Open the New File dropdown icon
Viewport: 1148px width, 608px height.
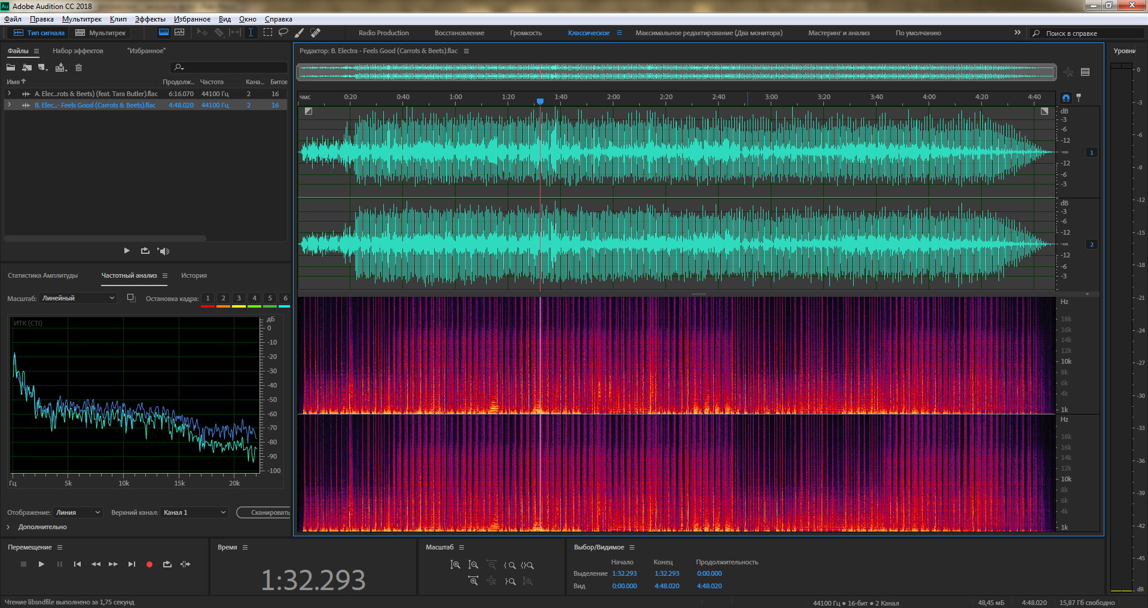click(x=43, y=67)
